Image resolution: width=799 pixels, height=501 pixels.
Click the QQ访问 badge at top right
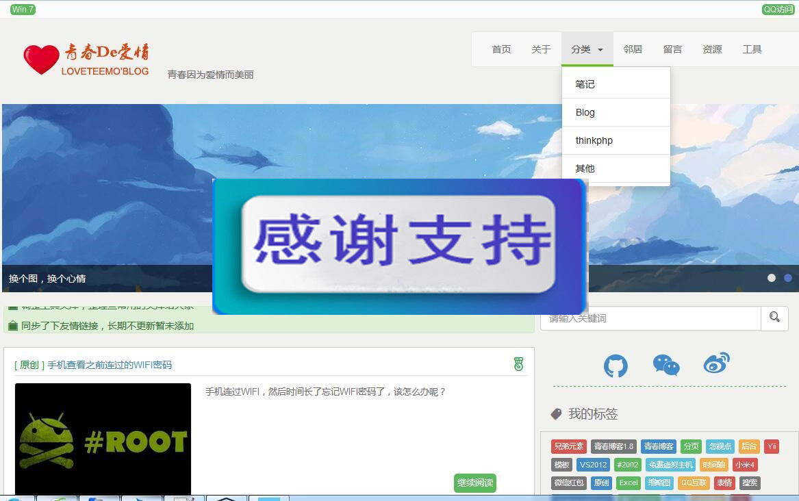(x=778, y=9)
